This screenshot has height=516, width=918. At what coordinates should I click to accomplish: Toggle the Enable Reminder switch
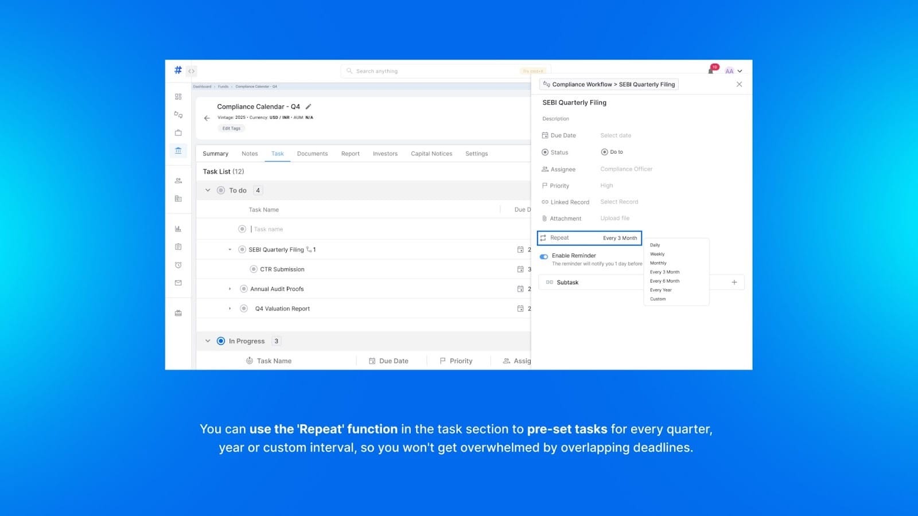(544, 256)
